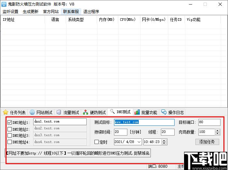Decrease the 肉鸡数量 value with down arrow
The image size is (228, 170).
tap(217, 134)
